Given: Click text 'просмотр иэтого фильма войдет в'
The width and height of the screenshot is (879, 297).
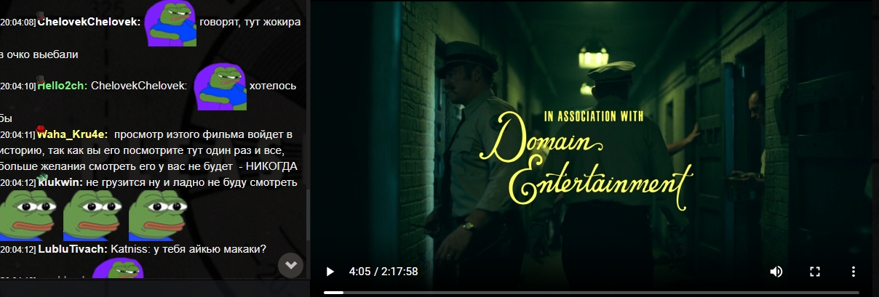Looking at the screenshot, I should pyautogui.click(x=203, y=134).
